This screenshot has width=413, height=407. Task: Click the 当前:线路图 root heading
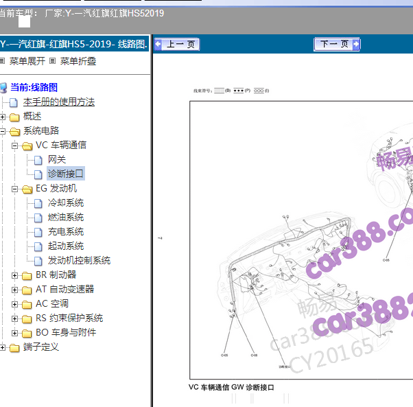coord(34,87)
